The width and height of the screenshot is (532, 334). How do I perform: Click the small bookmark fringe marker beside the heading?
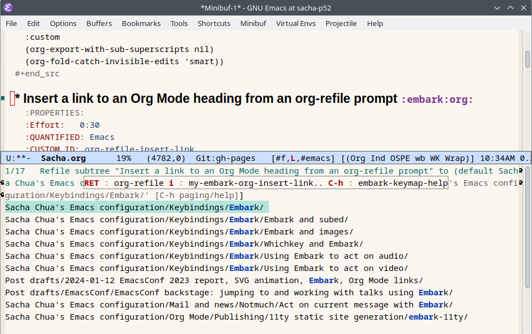3,98
